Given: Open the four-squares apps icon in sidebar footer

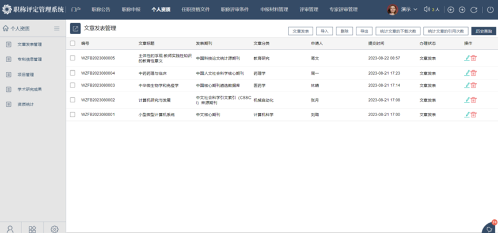Looking at the screenshot, I should (x=32, y=228).
